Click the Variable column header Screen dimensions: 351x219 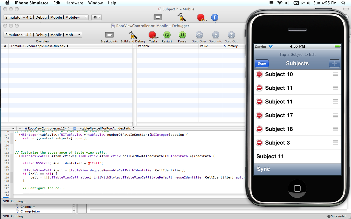(x=168, y=46)
